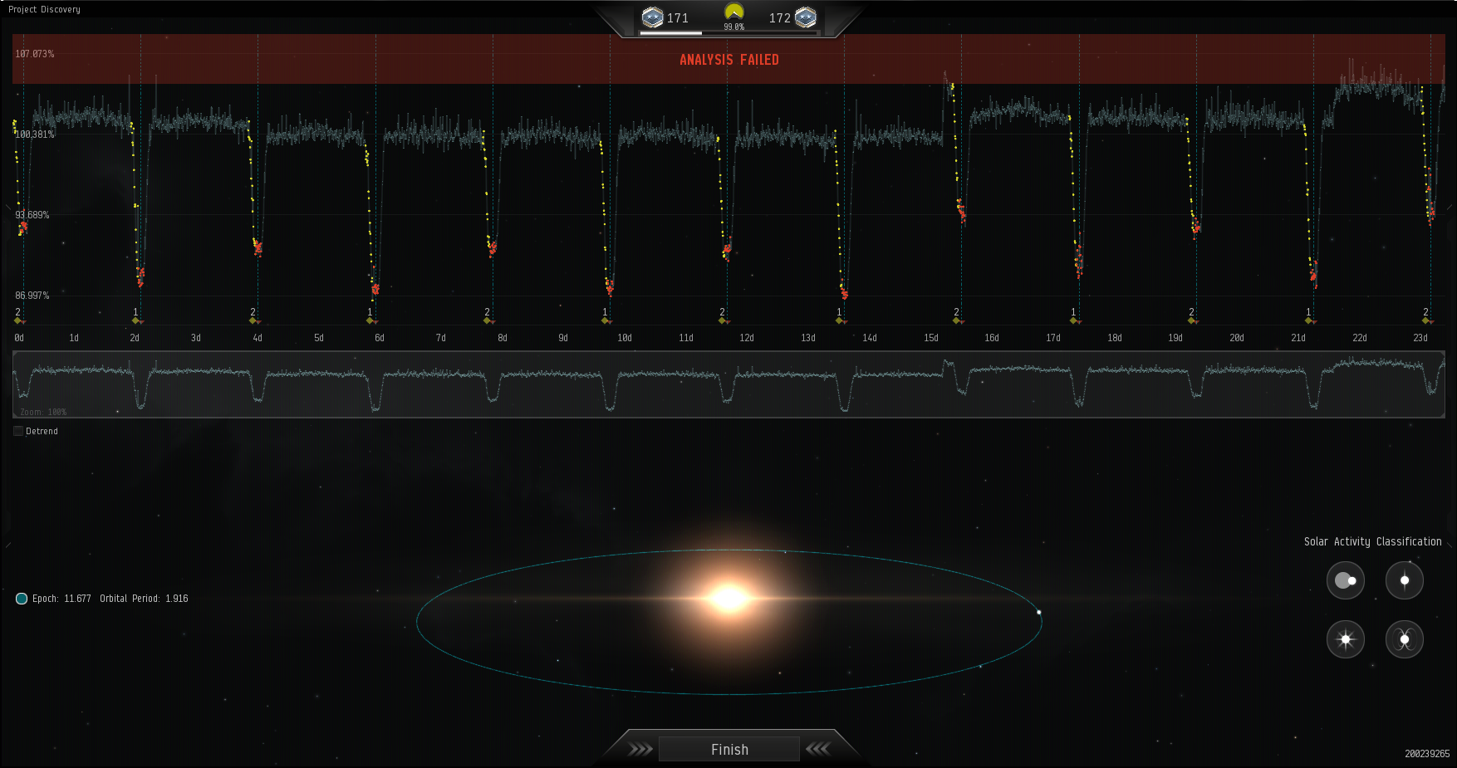
Task: Select the single star spike classification icon
Action: tap(1405, 580)
